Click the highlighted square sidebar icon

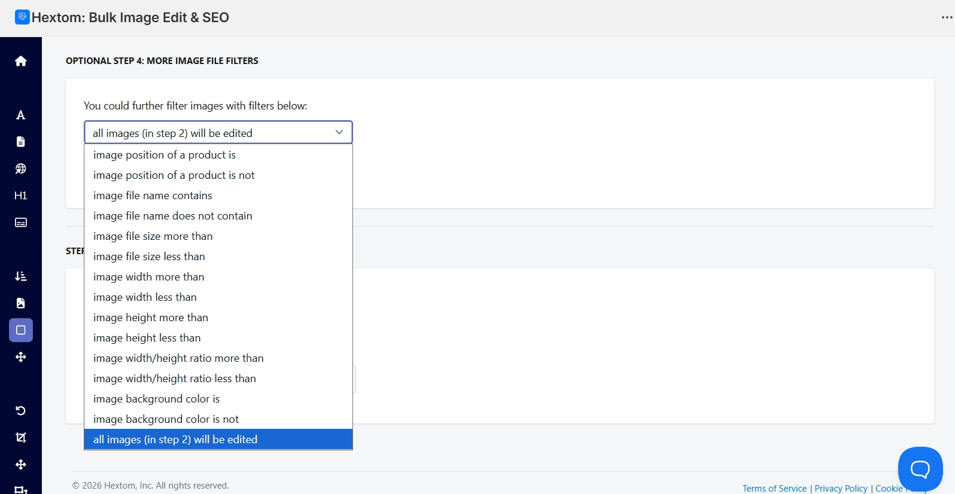pos(21,330)
